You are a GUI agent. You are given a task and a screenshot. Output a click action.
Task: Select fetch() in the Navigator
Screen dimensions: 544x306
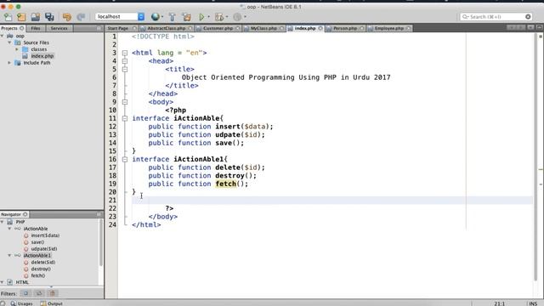click(37, 275)
